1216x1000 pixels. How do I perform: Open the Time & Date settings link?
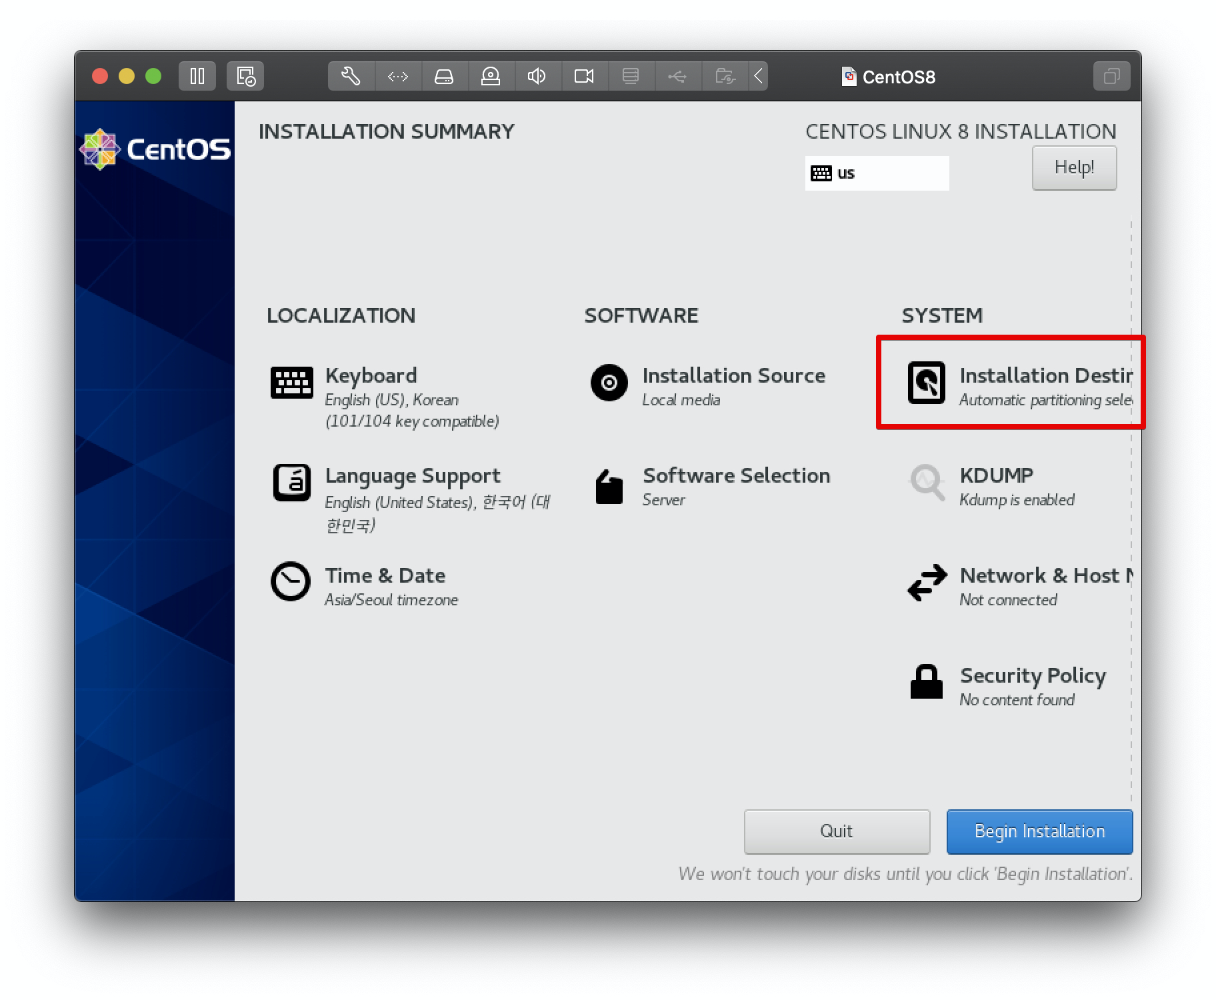click(385, 575)
